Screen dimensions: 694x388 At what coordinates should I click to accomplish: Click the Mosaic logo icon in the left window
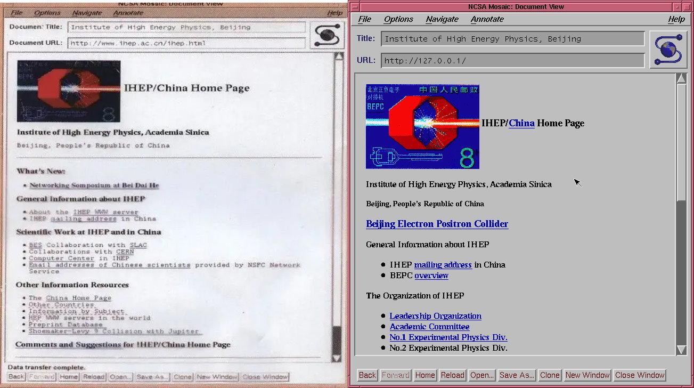[x=327, y=35]
